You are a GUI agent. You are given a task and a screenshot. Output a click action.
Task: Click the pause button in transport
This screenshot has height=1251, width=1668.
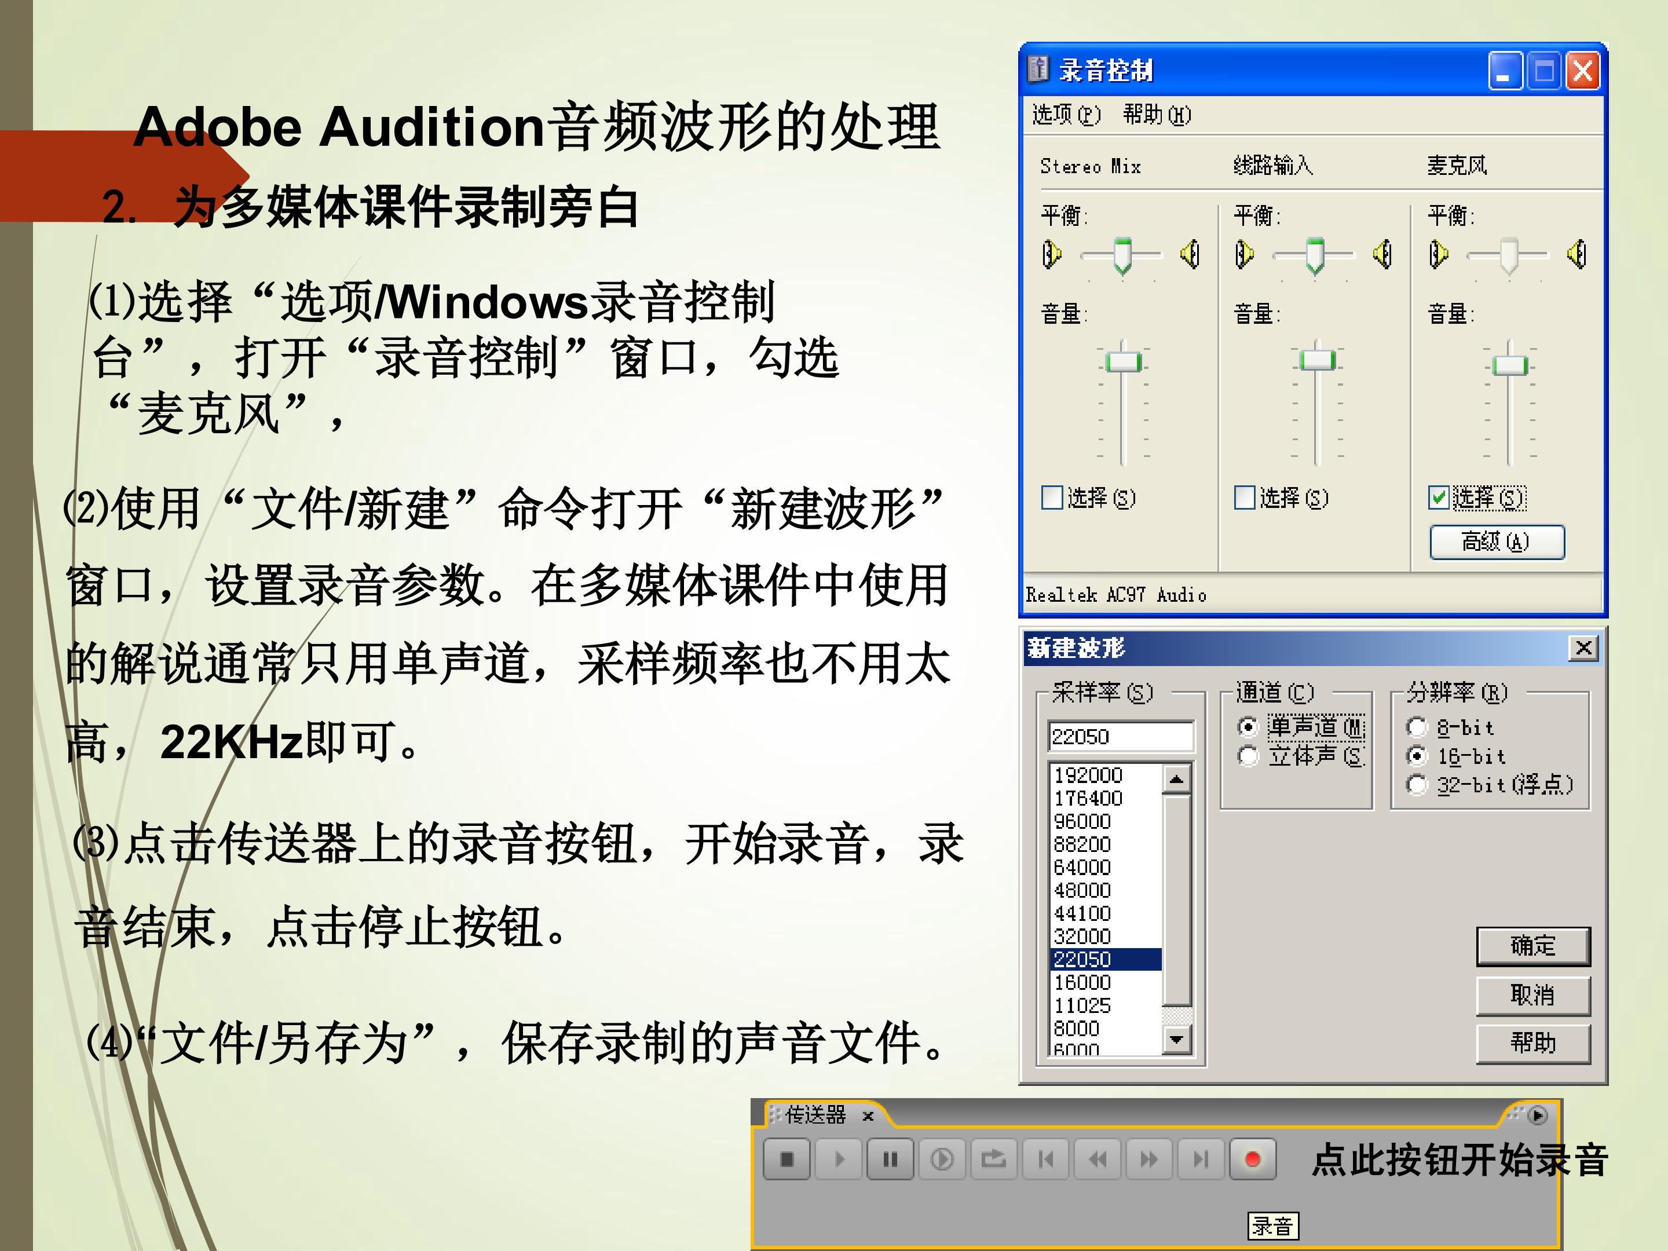(891, 1159)
